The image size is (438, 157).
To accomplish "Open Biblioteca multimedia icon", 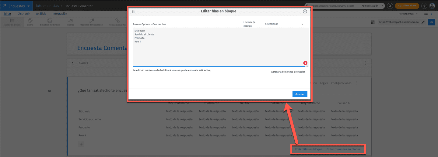I will pos(50,22).
